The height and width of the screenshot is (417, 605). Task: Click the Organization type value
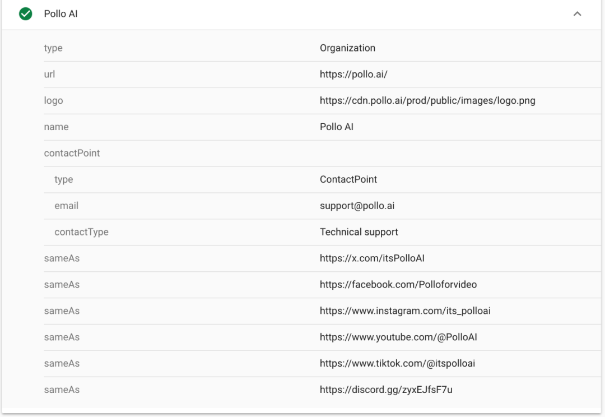[347, 48]
